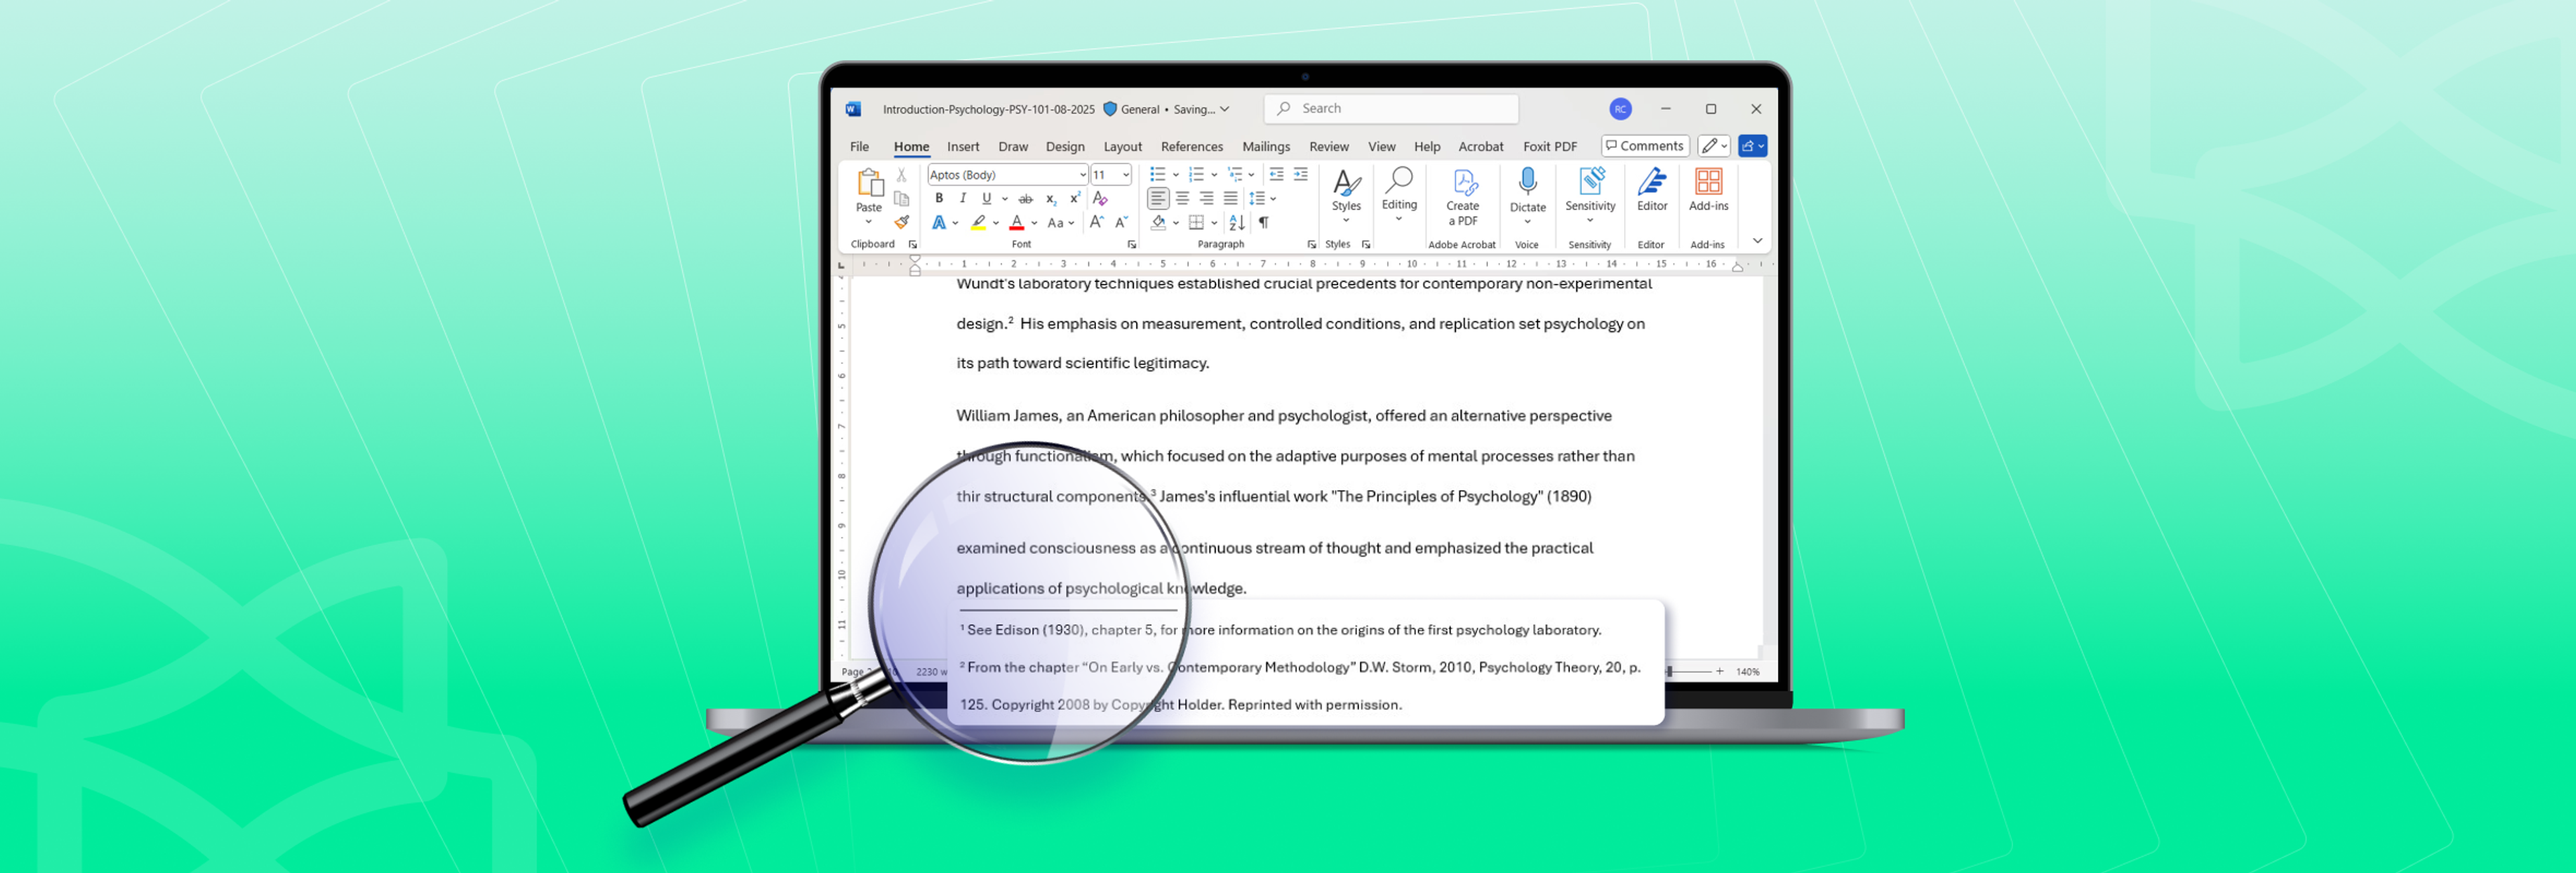Toggle Italic formatting

coord(962,198)
